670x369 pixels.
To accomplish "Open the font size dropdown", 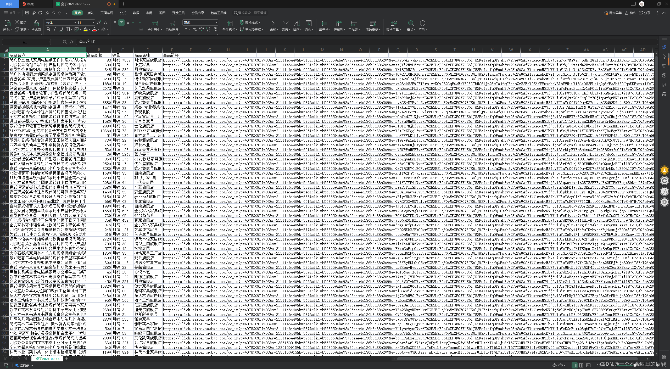I will (x=93, y=23).
